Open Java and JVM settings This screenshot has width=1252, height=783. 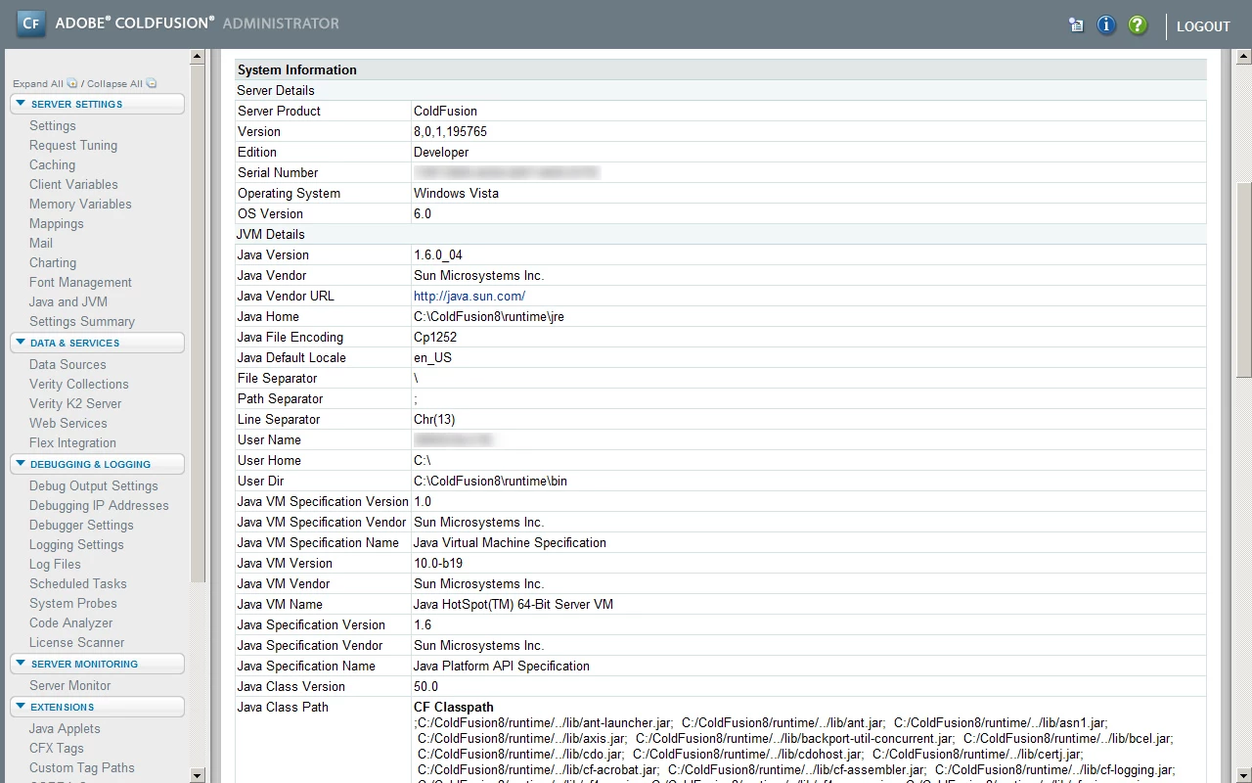tap(68, 301)
